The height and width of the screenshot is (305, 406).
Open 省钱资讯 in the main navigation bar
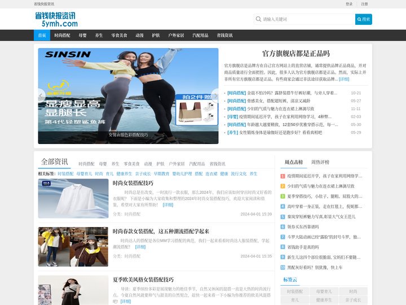point(225,35)
